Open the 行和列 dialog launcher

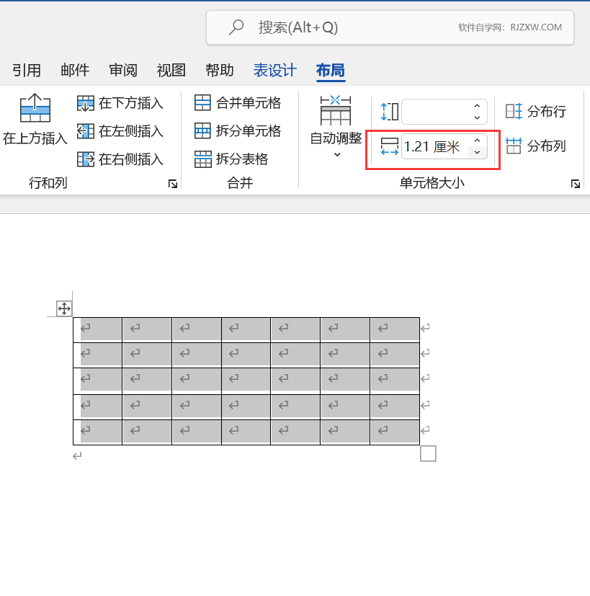coord(172,184)
